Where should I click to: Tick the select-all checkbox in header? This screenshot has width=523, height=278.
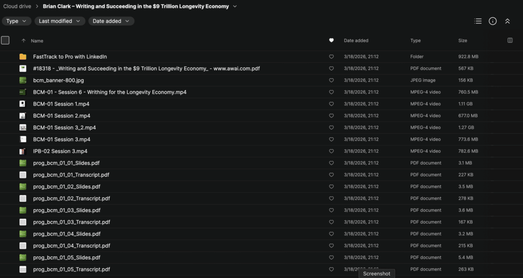click(5, 40)
